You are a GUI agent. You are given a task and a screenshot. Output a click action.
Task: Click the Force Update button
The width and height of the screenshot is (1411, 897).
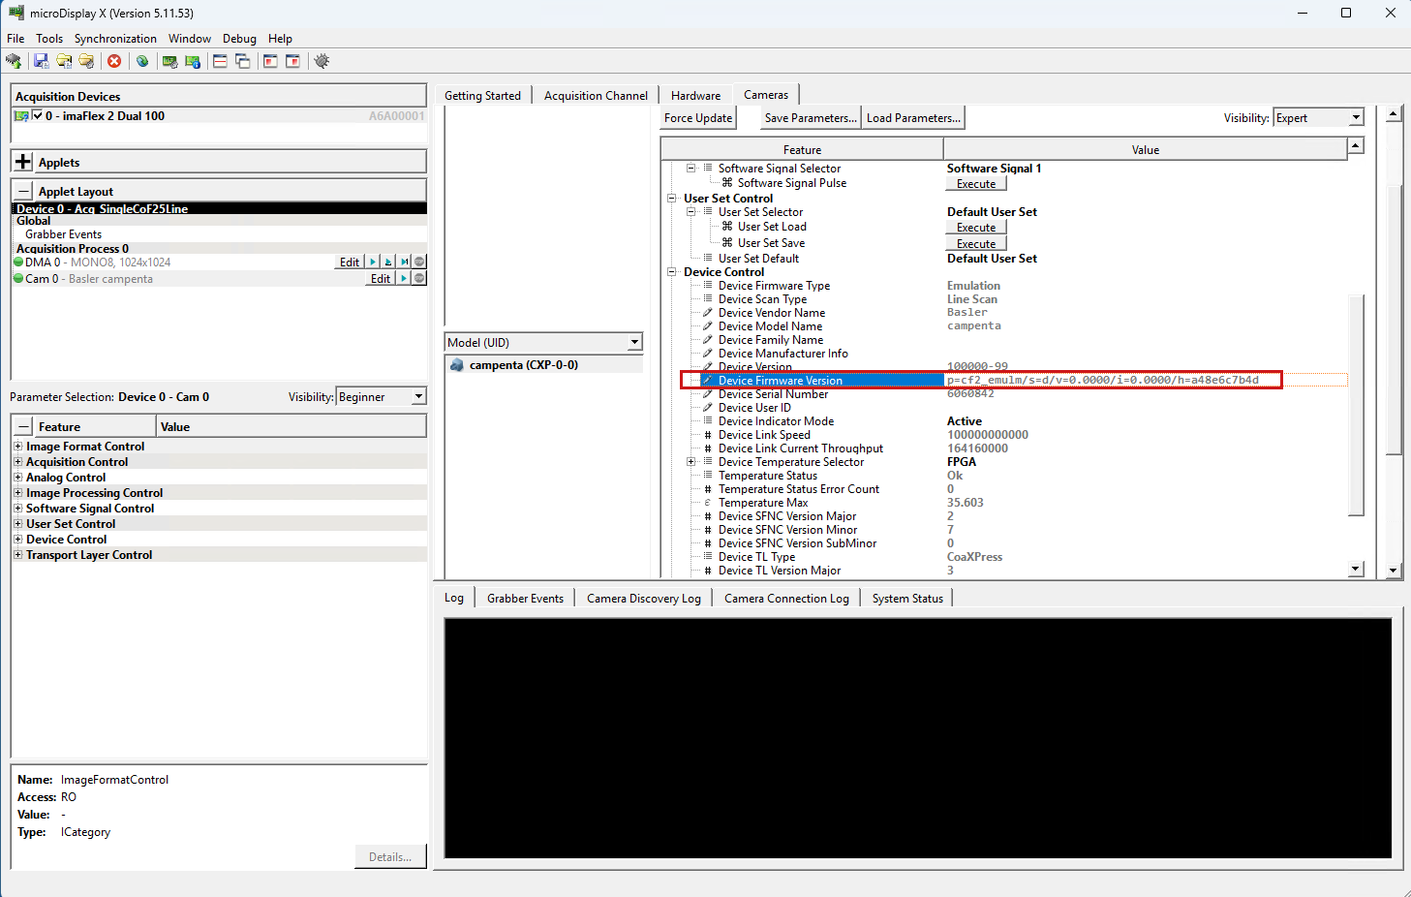[x=698, y=118]
